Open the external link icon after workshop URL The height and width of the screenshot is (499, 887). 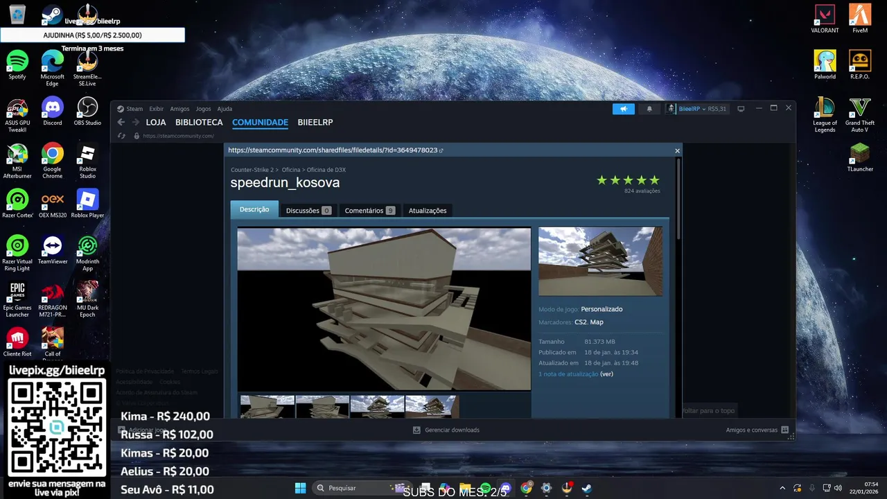pyautogui.click(x=441, y=150)
